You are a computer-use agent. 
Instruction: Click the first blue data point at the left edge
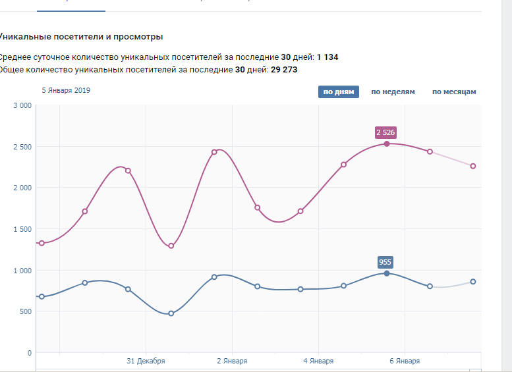pyautogui.click(x=42, y=297)
